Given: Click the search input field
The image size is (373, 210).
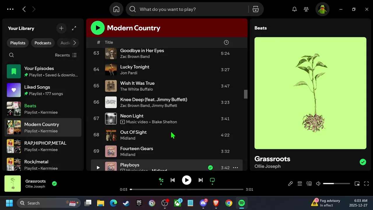Looking at the screenshot, I should pos(192,9).
